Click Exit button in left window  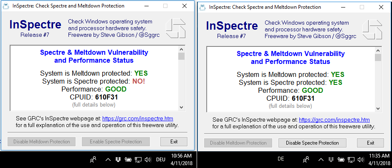174,142
